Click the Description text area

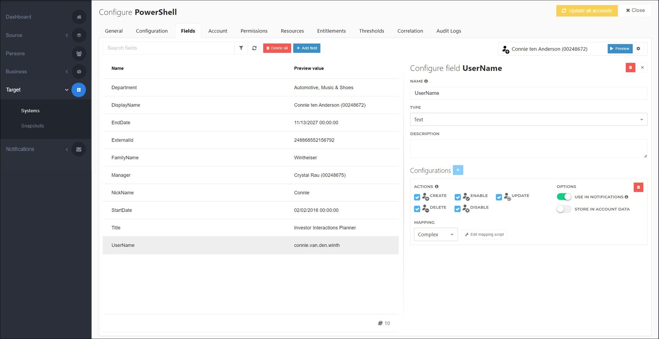[529, 149]
